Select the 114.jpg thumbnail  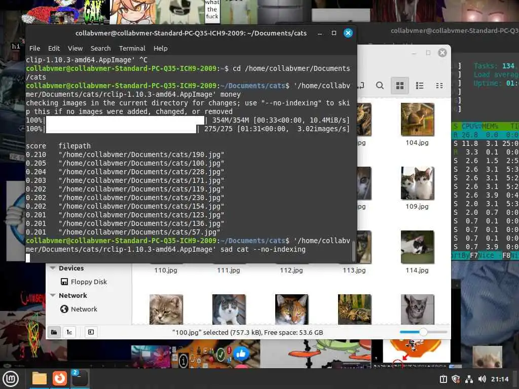[417, 247]
